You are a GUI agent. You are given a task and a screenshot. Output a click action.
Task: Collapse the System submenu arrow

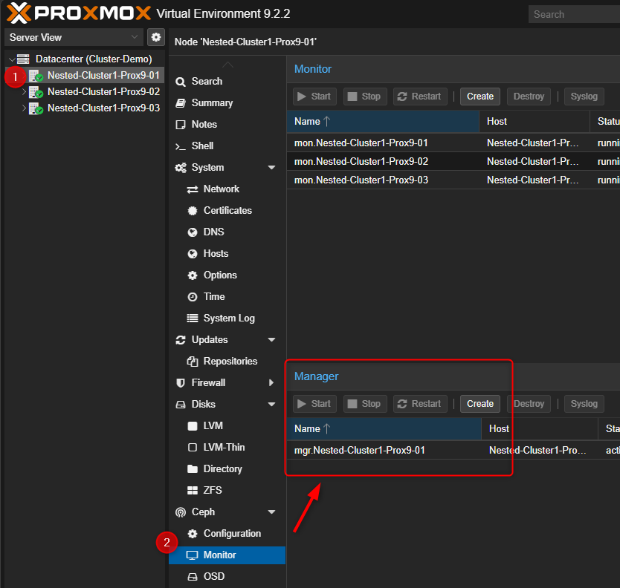[271, 168]
